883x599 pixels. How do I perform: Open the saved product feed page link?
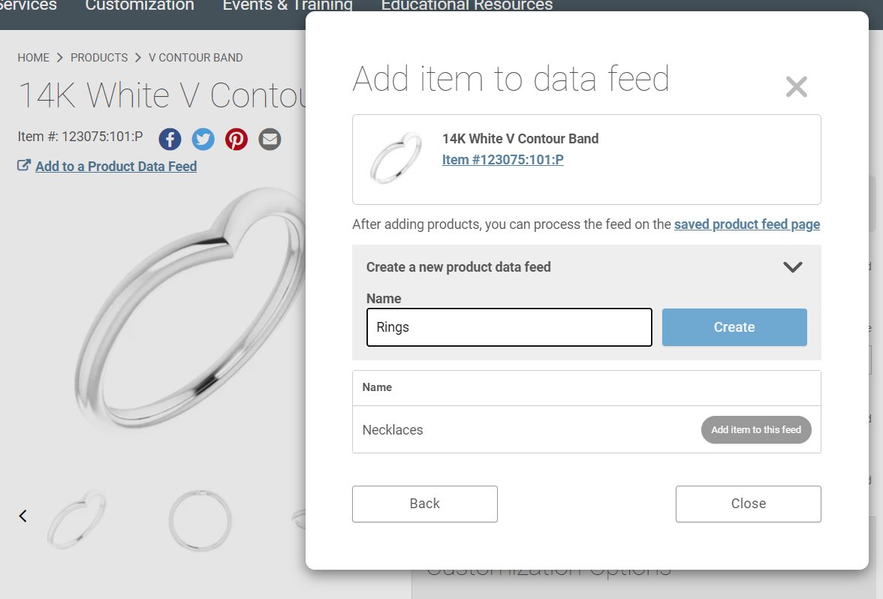746,224
